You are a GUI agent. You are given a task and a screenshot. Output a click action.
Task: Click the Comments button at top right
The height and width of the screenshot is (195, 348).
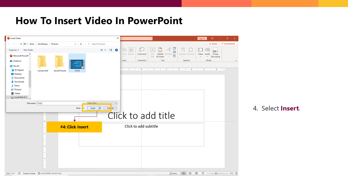click(x=228, y=44)
